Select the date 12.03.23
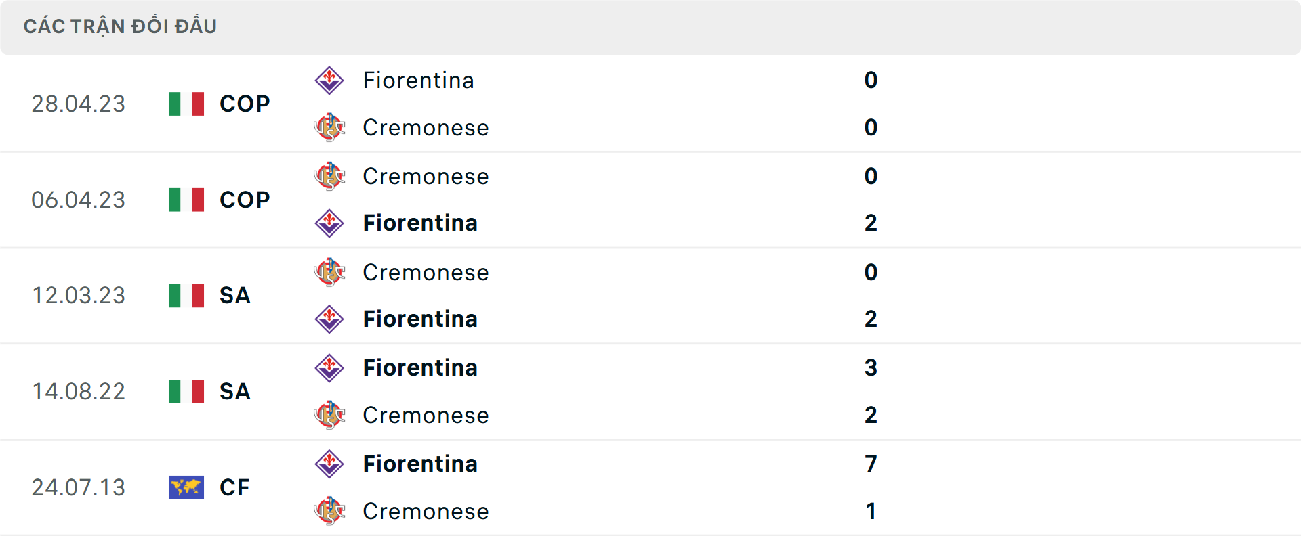 (79, 296)
